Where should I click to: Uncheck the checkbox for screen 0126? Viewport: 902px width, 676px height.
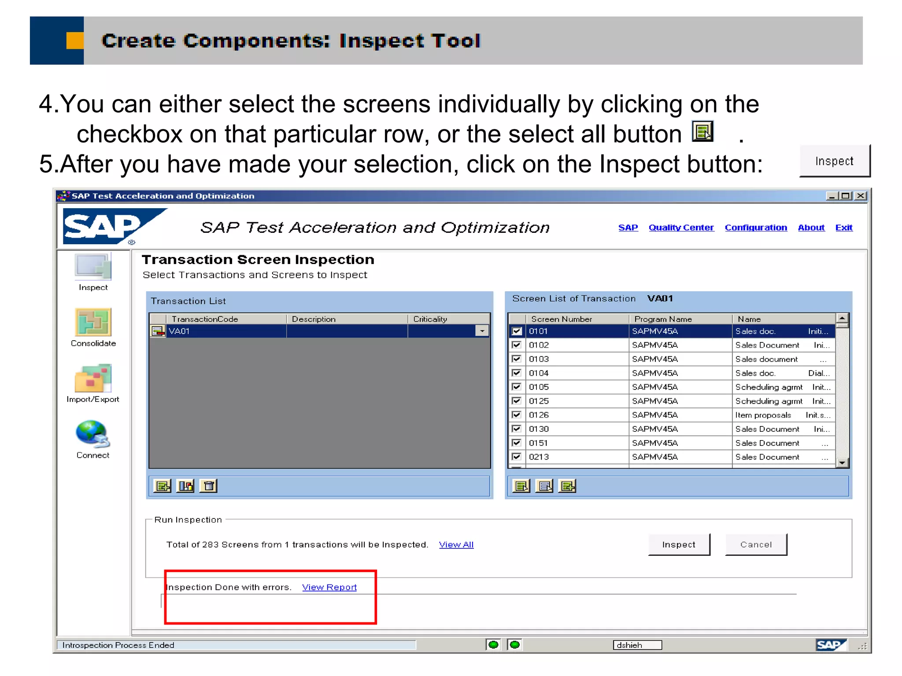pos(517,415)
